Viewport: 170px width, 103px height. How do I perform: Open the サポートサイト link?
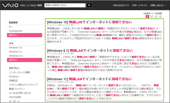[140, 5]
